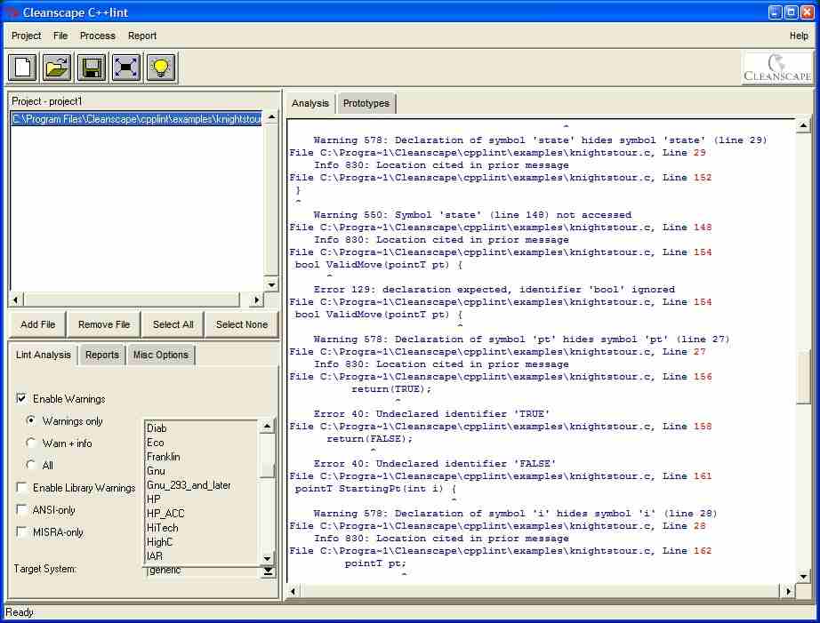Open the Help menu
The image size is (820, 623).
[799, 36]
